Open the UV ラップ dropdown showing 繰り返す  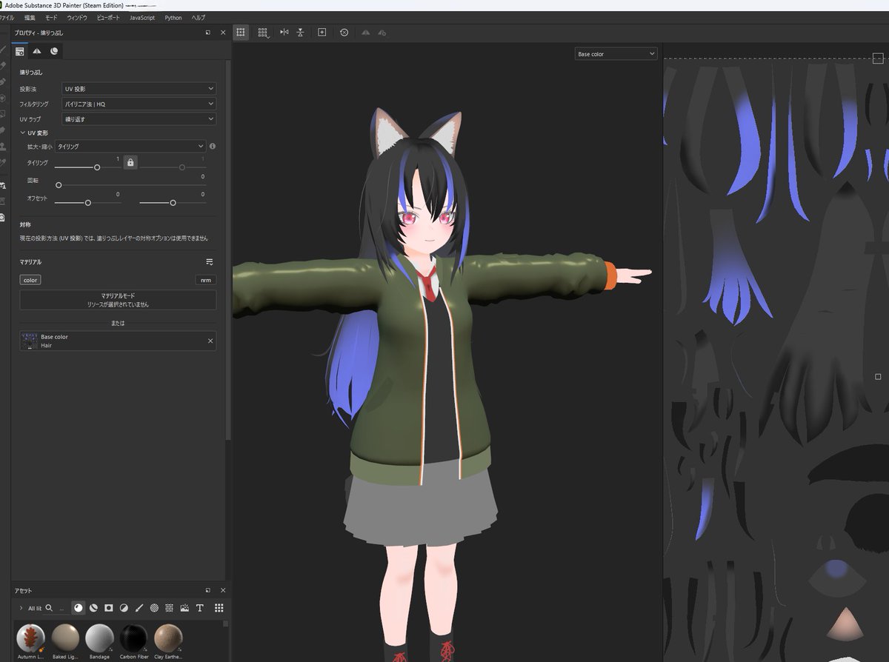pyautogui.click(x=139, y=119)
